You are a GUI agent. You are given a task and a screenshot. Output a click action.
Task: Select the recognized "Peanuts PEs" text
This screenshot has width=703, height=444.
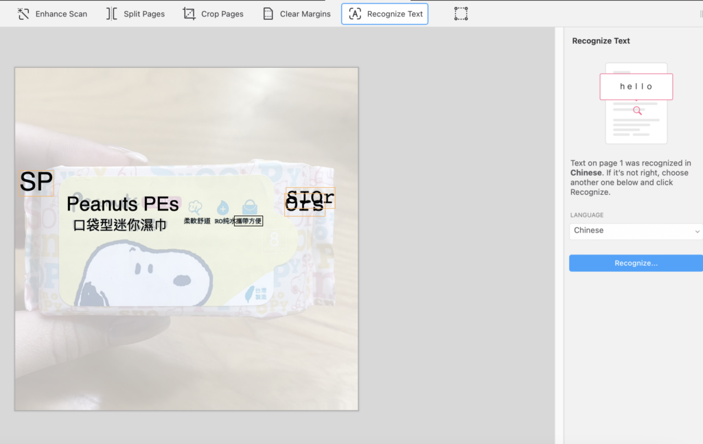click(122, 205)
